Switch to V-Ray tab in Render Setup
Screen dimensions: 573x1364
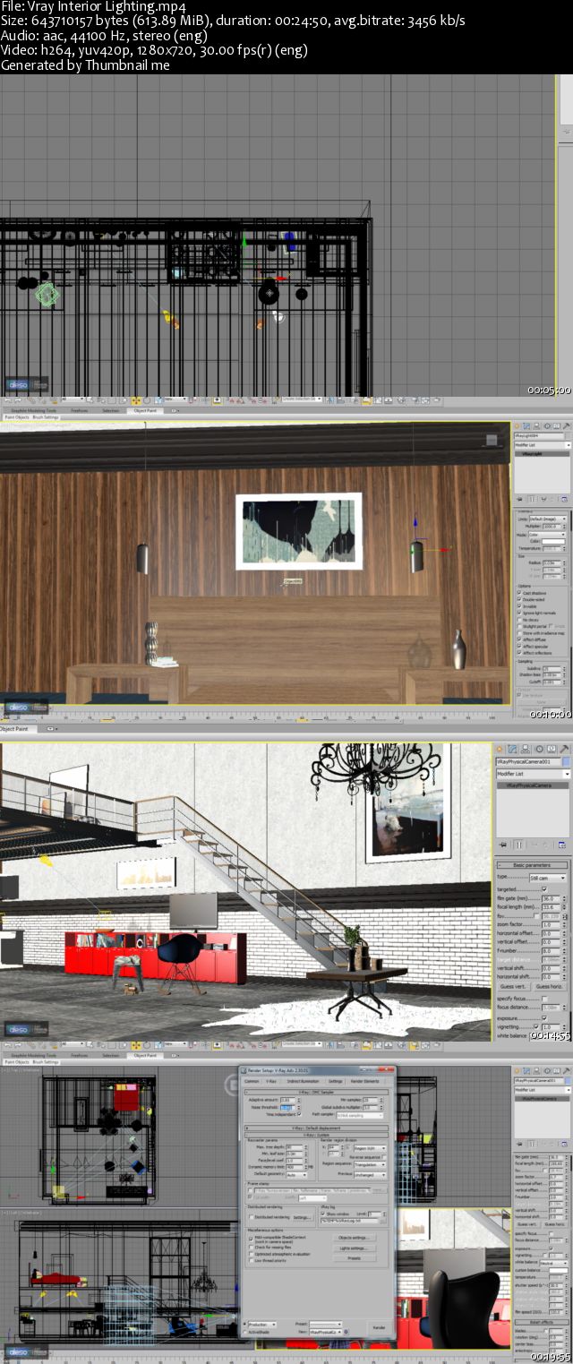click(271, 1081)
